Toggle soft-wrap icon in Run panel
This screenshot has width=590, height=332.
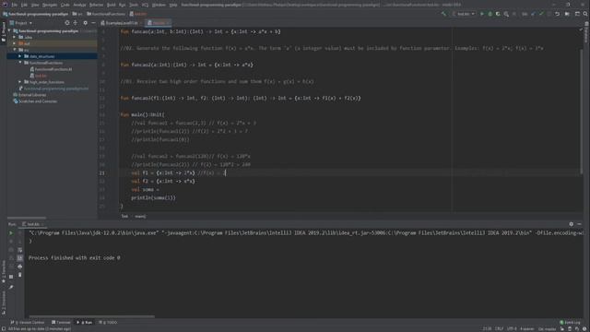[20, 250]
